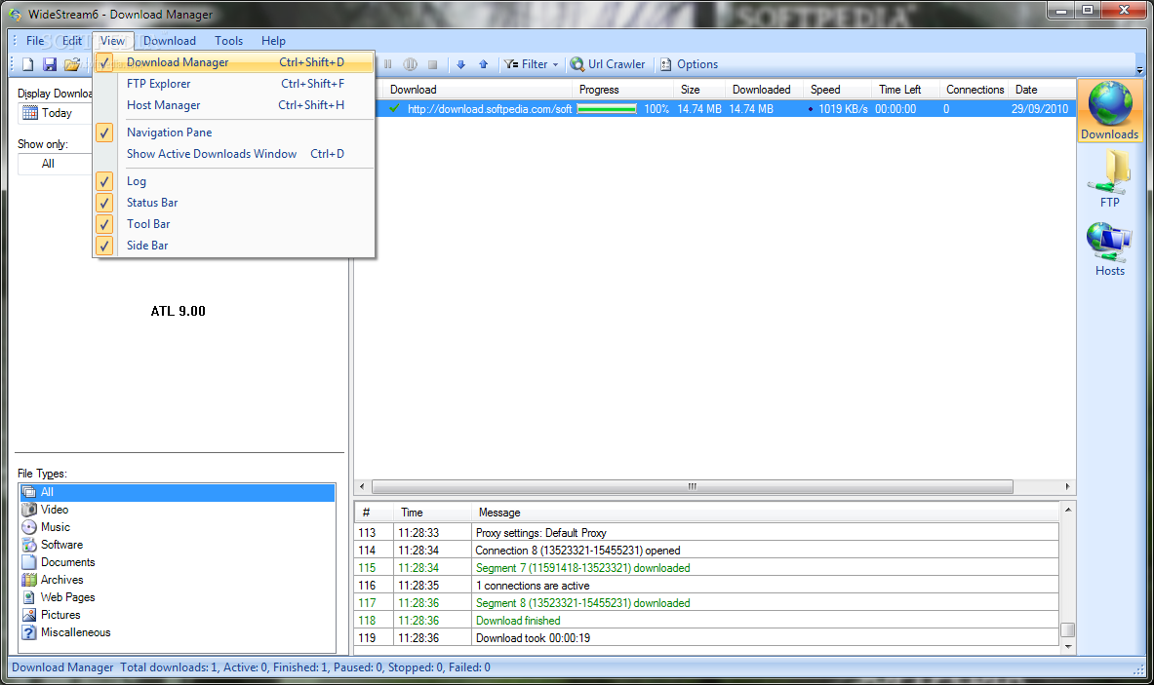This screenshot has height=685, width=1154.
Task: Click the Pause all downloads round icon
Action: [x=411, y=64]
